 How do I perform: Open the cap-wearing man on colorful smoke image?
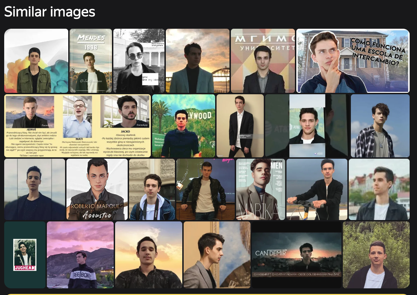coord(36,61)
